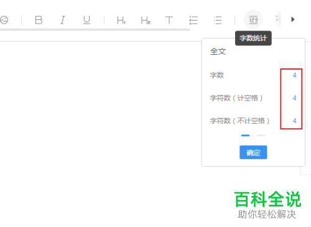Click the 字符数（计空格） label
The width and height of the screenshot is (311, 227).
(x=236, y=98)
